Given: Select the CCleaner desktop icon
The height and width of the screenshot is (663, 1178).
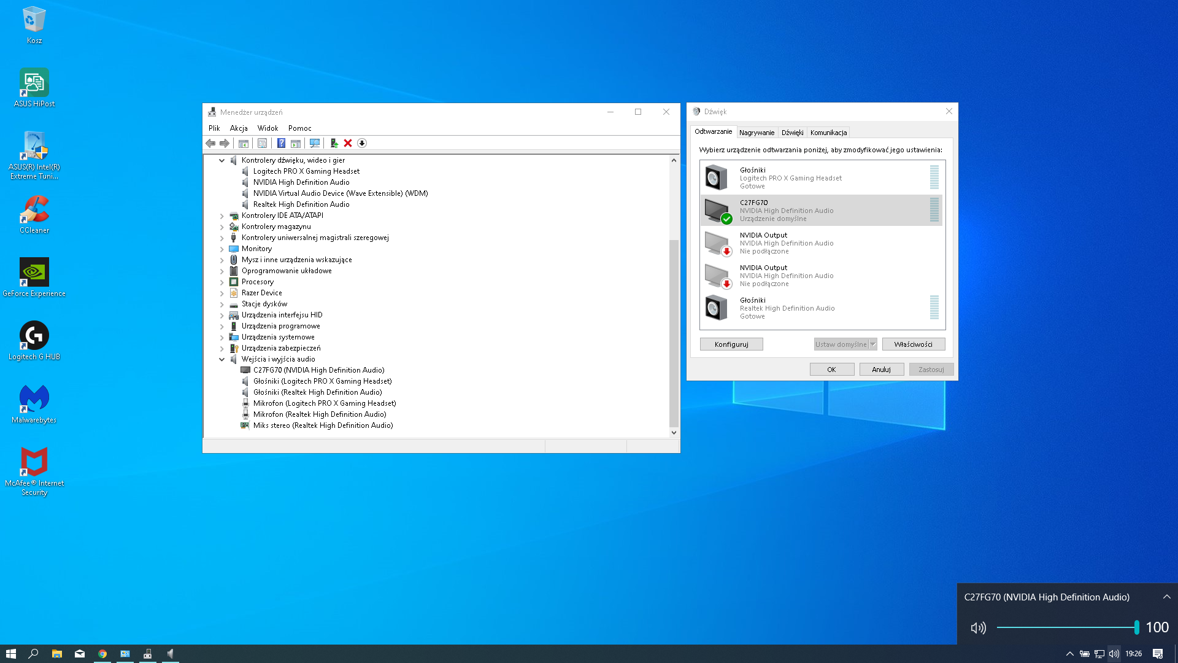Looking at the screenshot, I should pyautogui.click(x=34, y=214).
